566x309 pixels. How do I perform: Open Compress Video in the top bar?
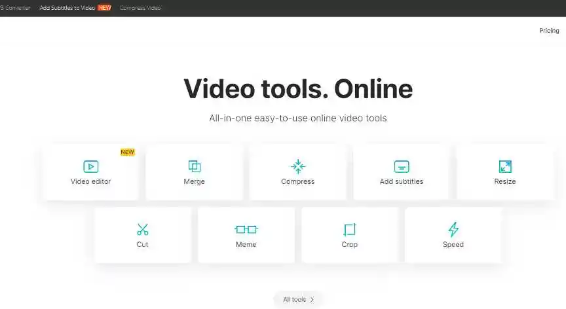coord(140,8)
